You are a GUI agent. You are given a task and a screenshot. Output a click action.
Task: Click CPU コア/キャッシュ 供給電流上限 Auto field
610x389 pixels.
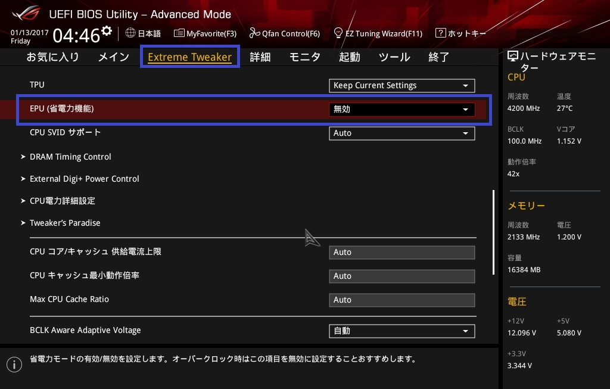pos(402,253)
